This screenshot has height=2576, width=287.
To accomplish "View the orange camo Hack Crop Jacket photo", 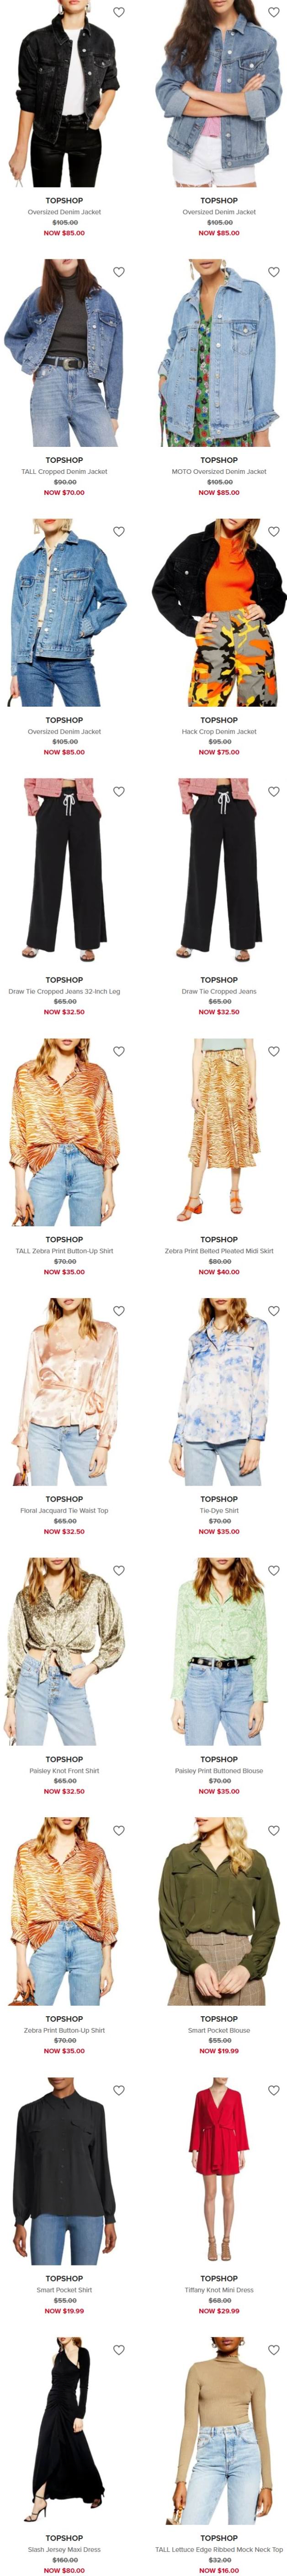I will [x=219, y=612].
